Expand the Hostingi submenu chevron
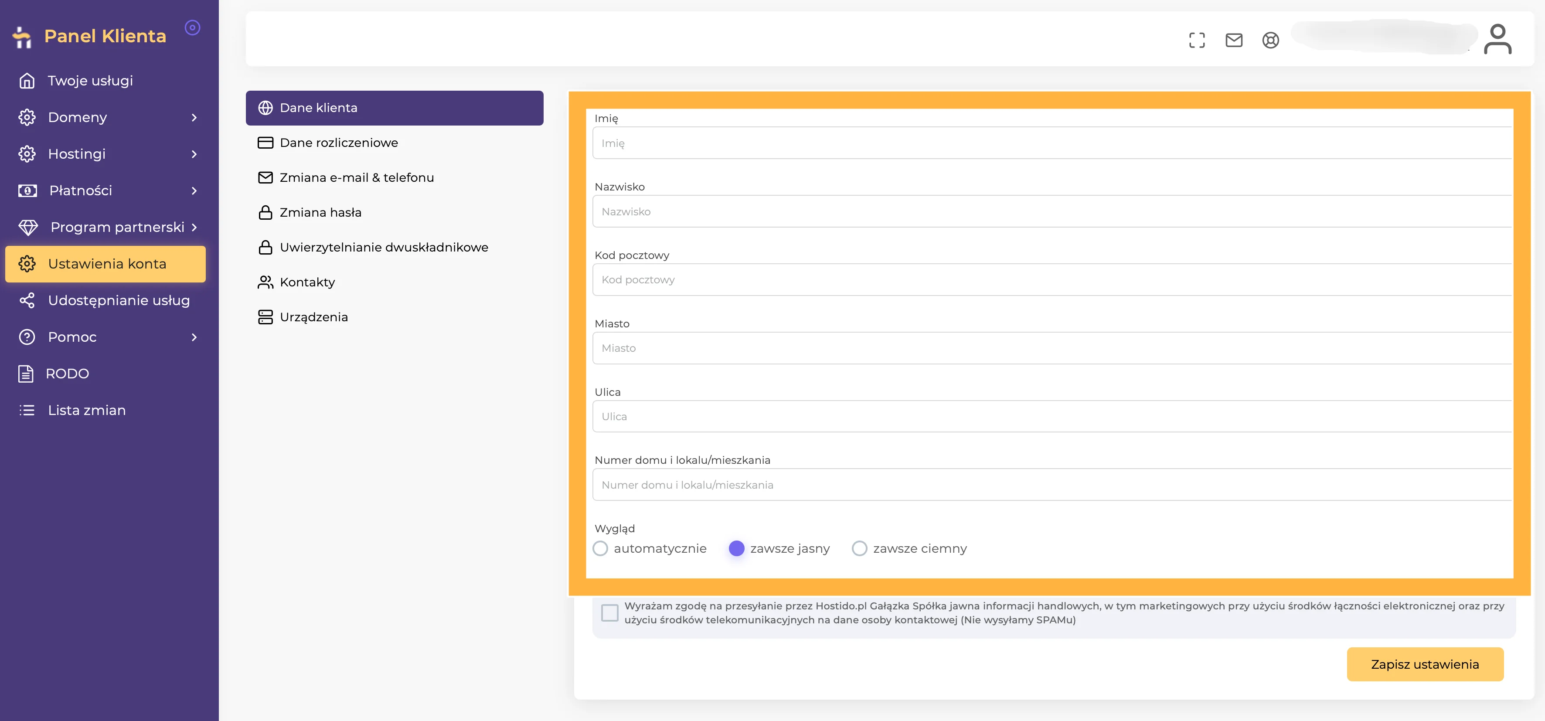The image size is (1545, 721). coord(194,154)
